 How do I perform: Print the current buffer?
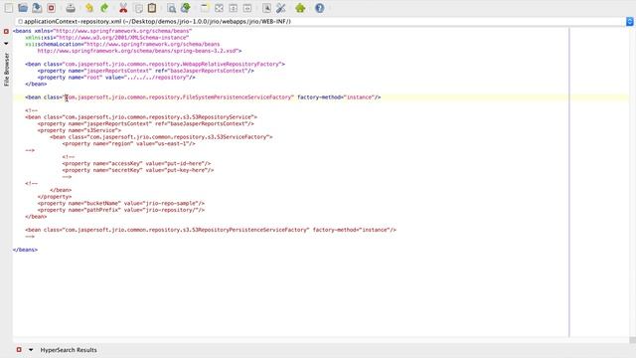71,8
